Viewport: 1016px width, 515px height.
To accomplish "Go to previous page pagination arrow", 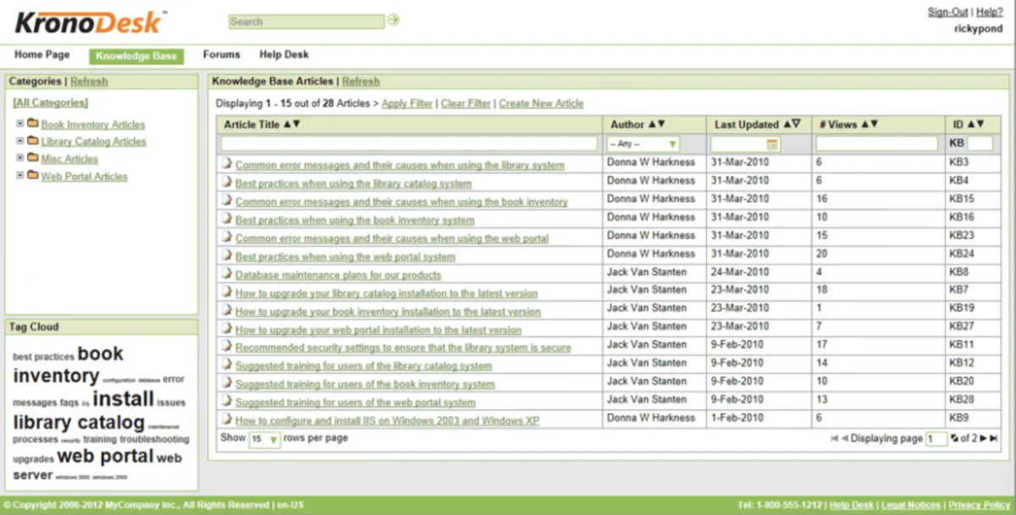I will [x=844, y=438].
